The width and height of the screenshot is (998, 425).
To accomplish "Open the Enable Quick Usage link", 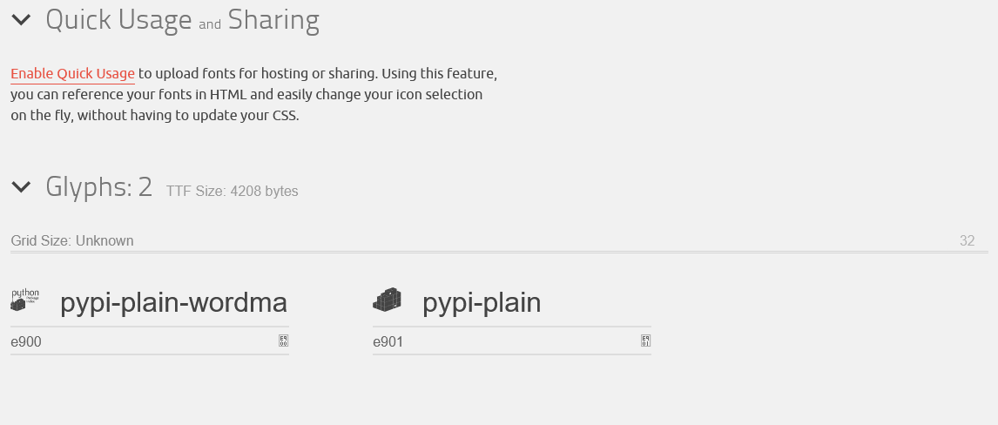I will point(72,74).
